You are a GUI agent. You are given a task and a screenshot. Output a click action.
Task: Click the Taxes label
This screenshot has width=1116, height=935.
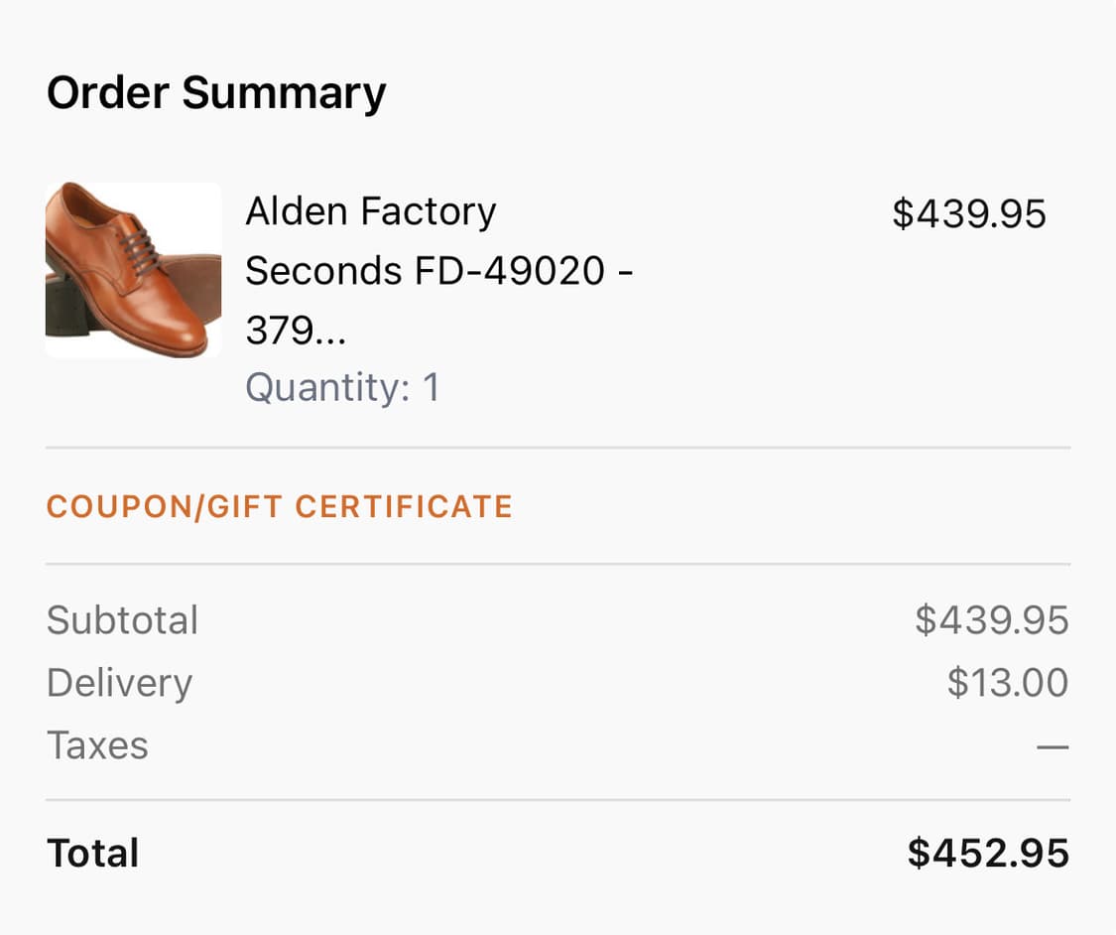pyautogui.click(x=97, y=745)
